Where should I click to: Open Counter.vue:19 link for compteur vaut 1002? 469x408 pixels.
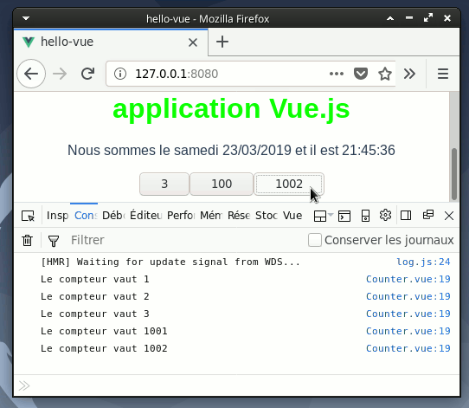point(408,349)
